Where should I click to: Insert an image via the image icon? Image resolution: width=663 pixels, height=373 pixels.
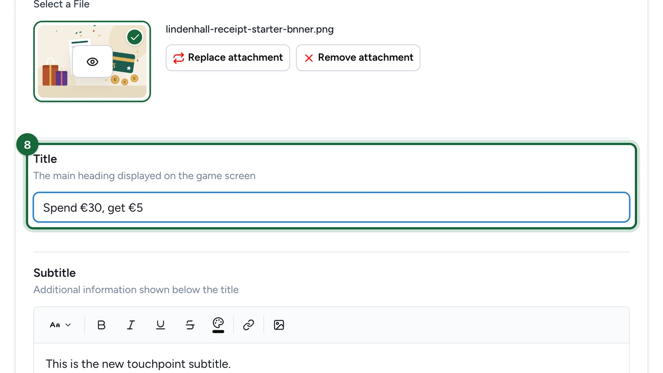click(279, 325)
